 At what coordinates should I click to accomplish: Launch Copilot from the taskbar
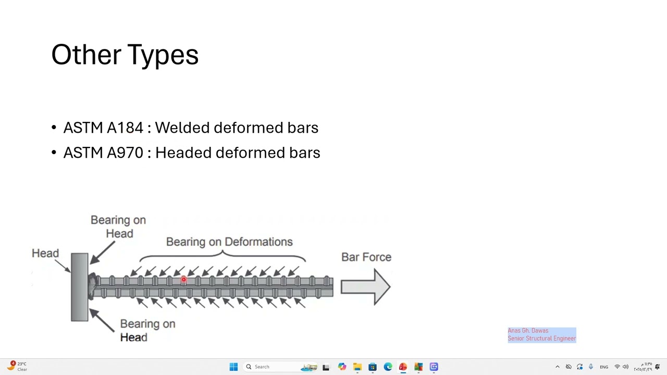[342, 367]
